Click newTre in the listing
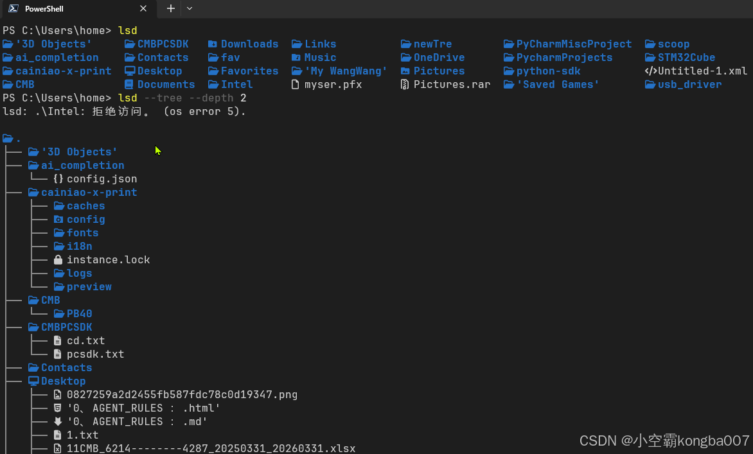 coord(432,44)
